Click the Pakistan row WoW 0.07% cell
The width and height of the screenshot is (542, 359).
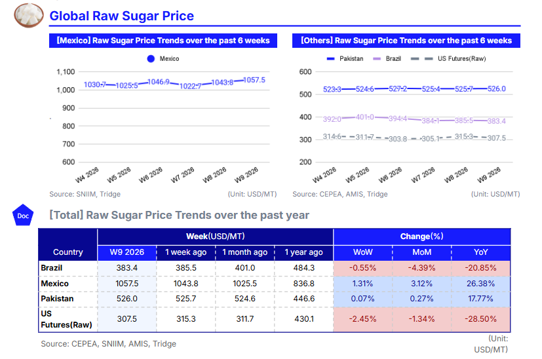pos(362,299)
